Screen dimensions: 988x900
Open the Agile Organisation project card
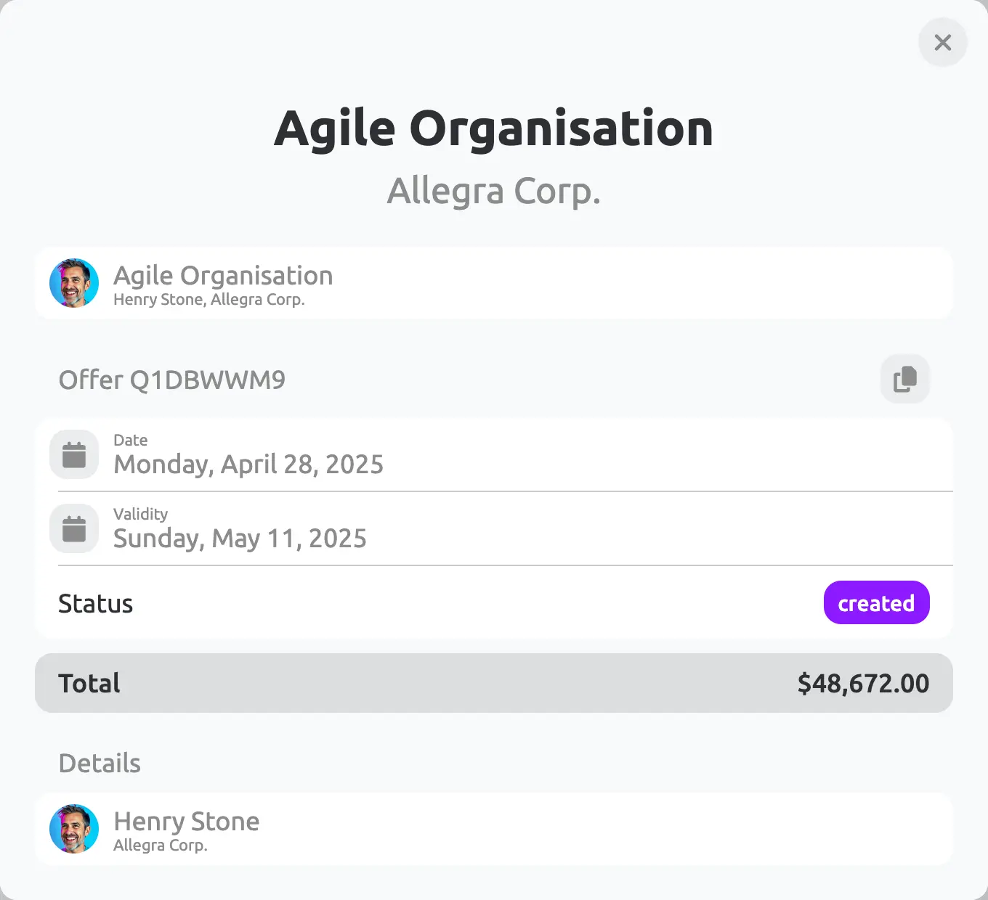coord(494,283)
